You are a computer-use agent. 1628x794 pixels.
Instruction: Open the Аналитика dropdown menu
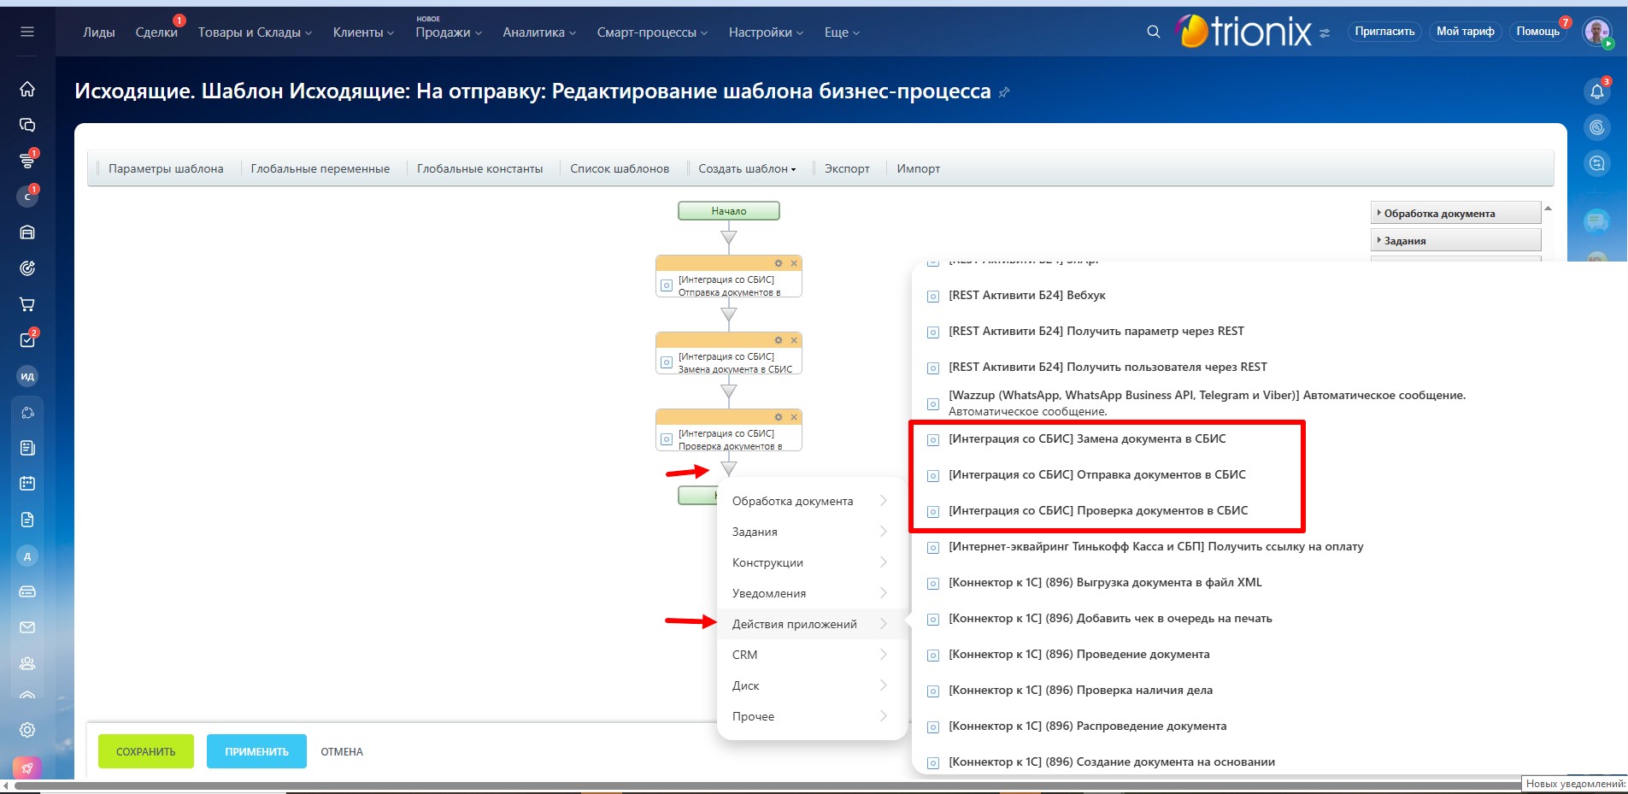538,32
